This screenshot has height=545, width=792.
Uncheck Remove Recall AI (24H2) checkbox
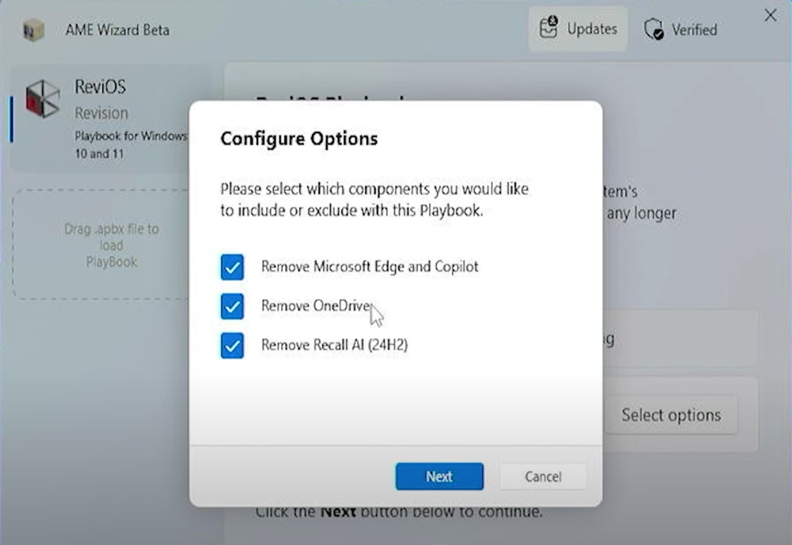232,346
